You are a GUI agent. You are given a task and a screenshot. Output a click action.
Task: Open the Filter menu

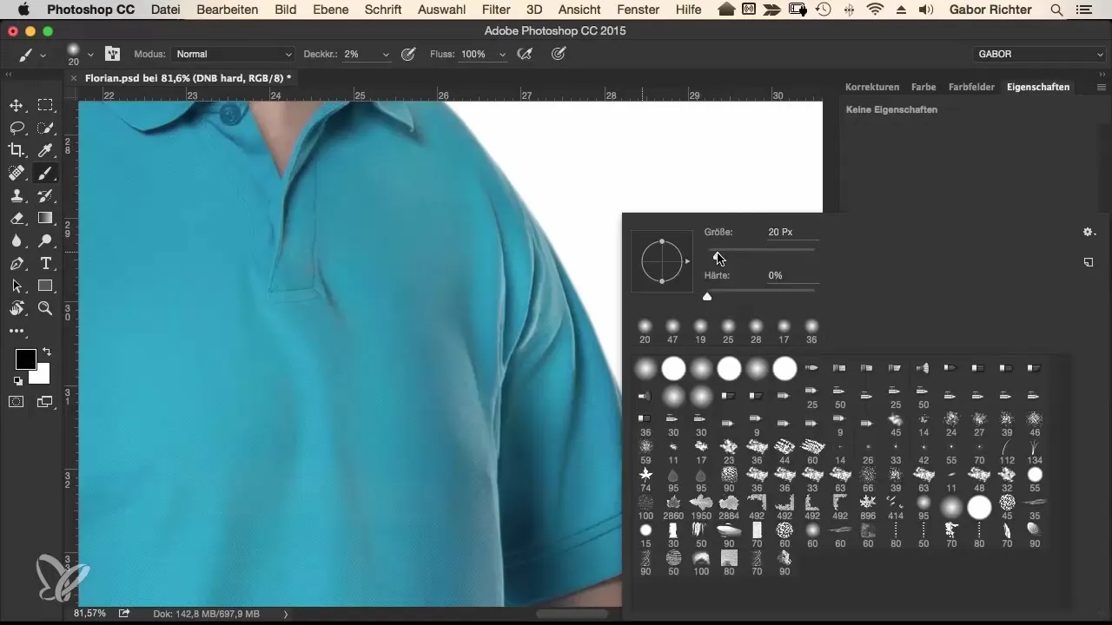click(496, 10)
